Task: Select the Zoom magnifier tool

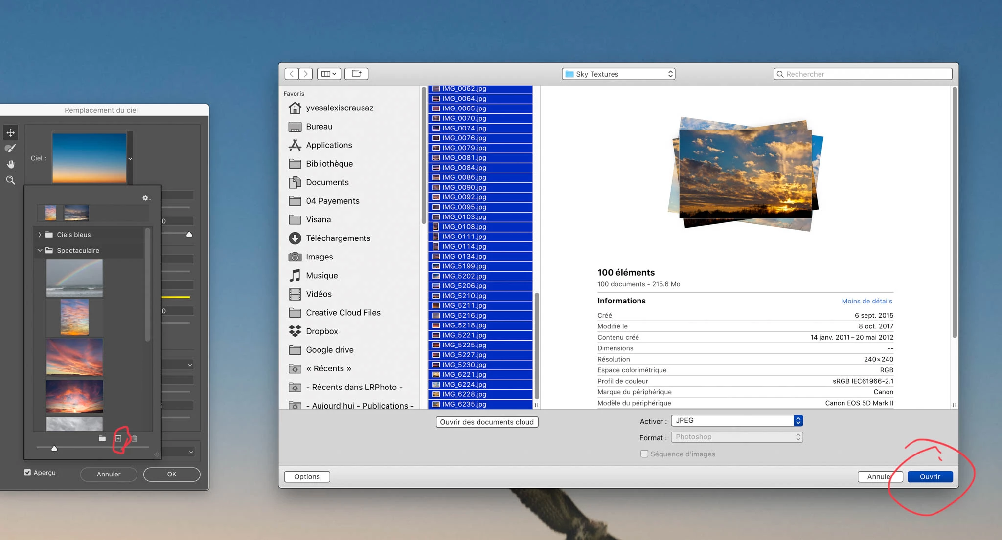Action: pos(11,180)
